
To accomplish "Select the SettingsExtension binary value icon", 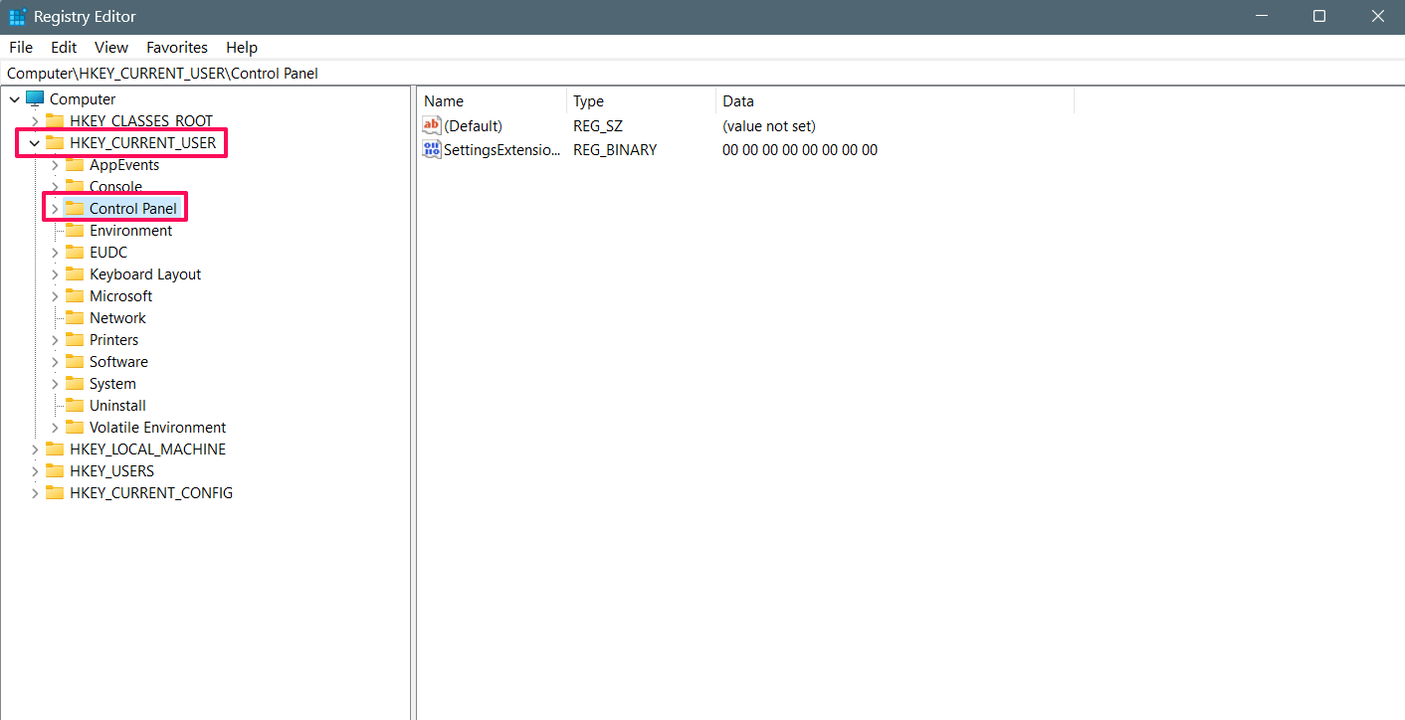I will 432,150.
